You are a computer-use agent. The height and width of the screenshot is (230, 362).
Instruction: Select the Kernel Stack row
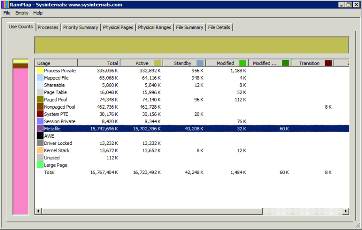click(x=192, y=151)
